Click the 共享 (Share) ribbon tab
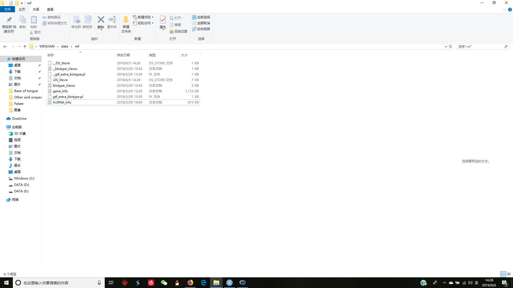Screen dimensions: 513x288 [36, 9]
